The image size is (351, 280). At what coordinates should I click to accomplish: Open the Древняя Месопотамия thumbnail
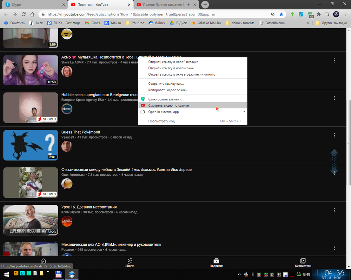31,220
